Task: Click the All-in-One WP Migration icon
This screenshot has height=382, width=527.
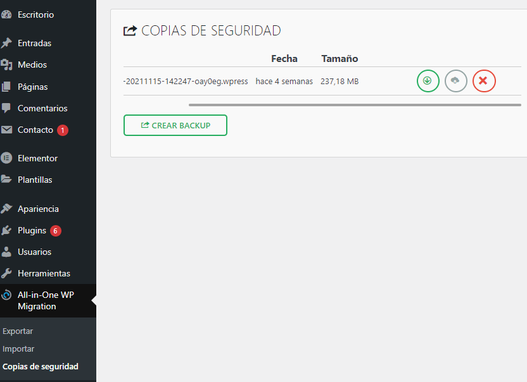Action: tap(6, 295)
